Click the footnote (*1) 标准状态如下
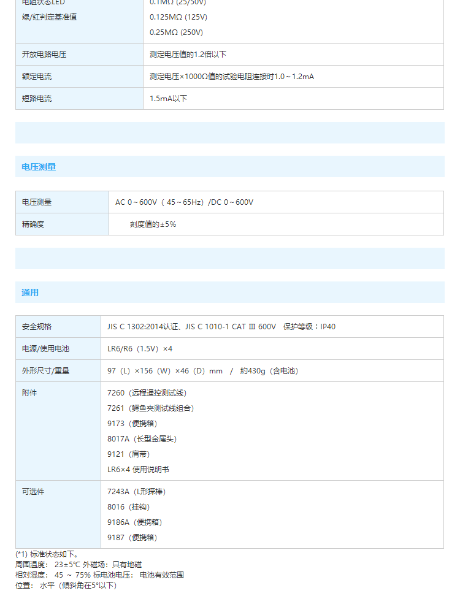Image resolution: width=460 pixels, height=596 pixels. pyautogui.click(x=47, y=554)
